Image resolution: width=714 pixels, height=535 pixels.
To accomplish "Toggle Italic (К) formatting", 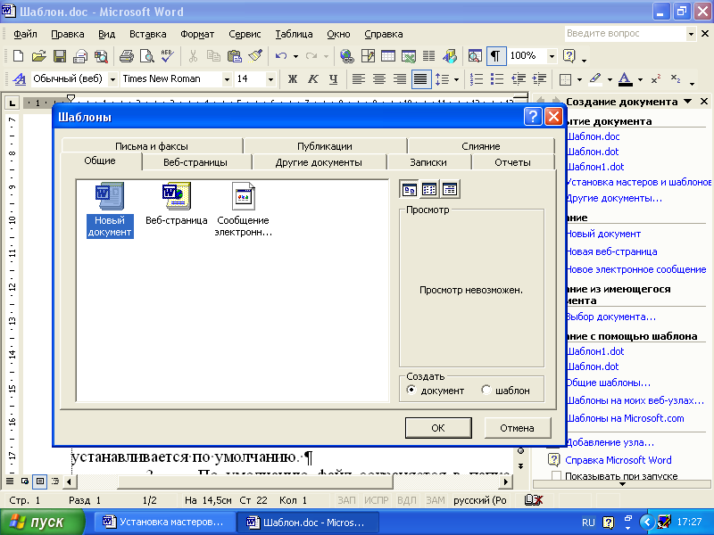I will coord(313,79).
